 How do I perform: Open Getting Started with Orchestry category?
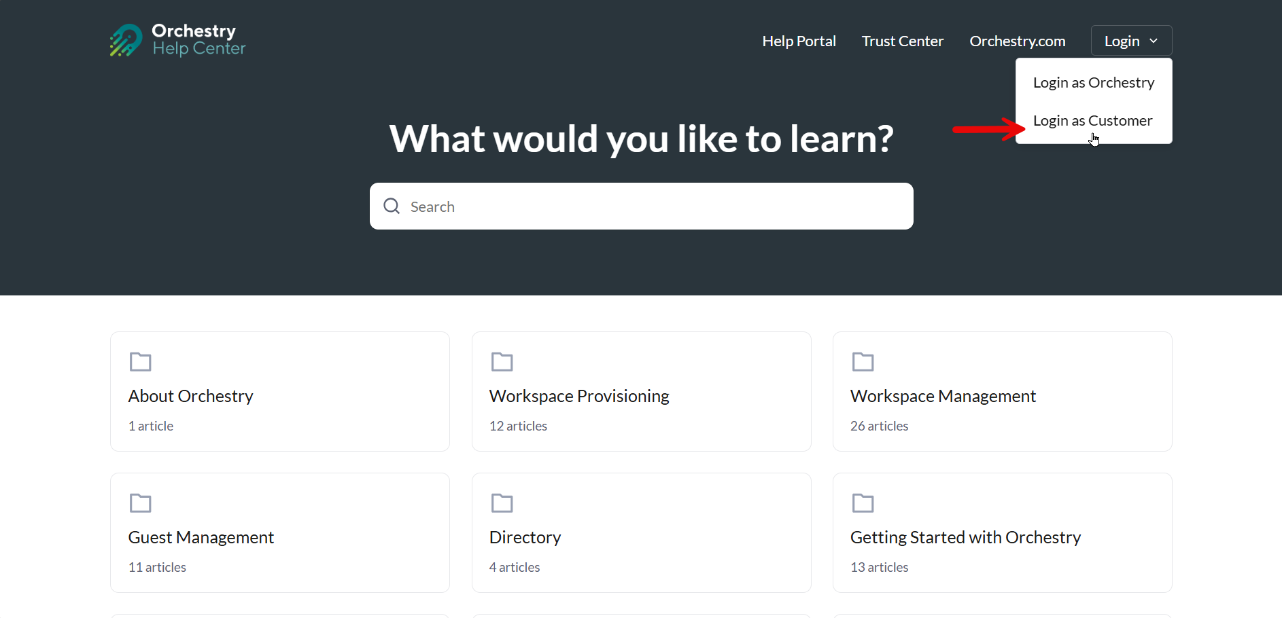tap(1003, 532)
